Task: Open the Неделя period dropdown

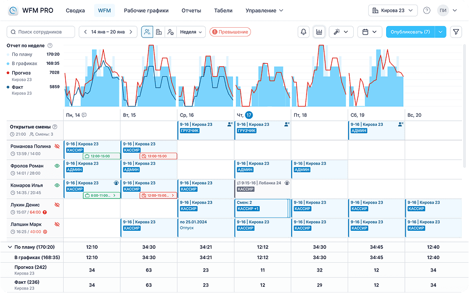Action: point(191,32)
